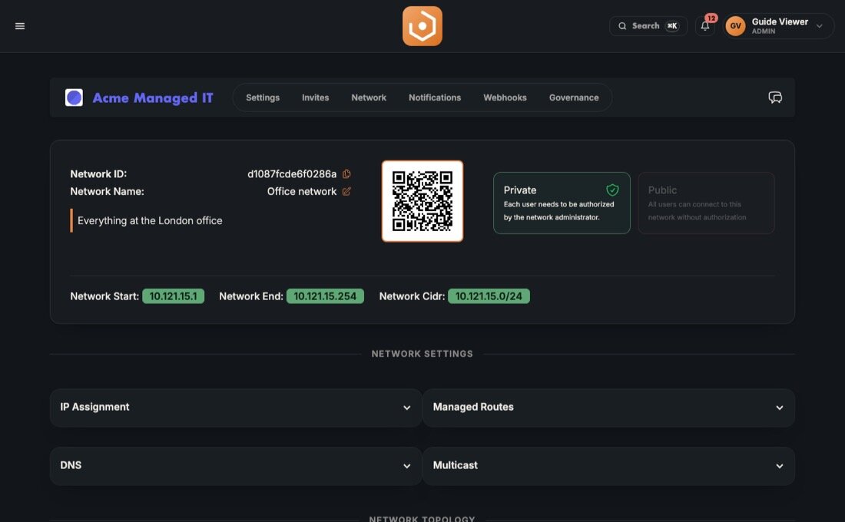The image size is (845, 522).
Task: Open the hamburger menu
Action: [x=20, y=26]
